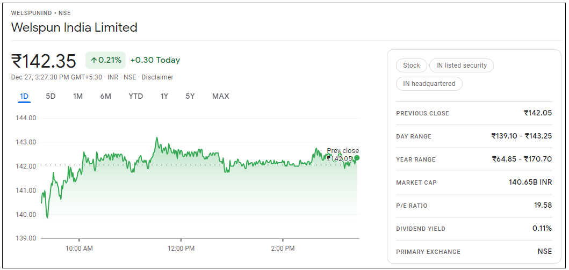Click the 0.21% up-arrow change badge
The width and height of the screenshot is (569, 270).
coord(106,60)
